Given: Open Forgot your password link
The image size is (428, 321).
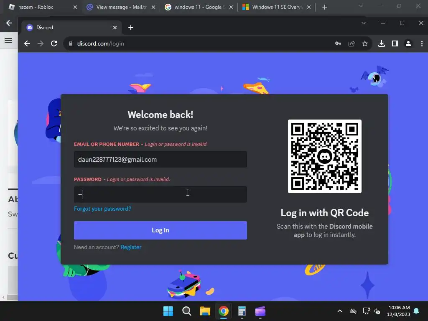Looking at the screenshot, I should (x=102, y=209).
